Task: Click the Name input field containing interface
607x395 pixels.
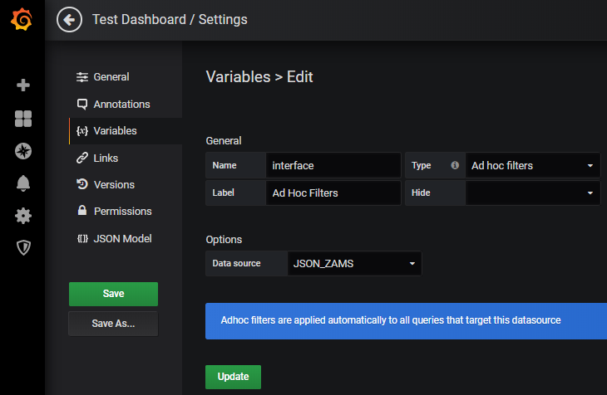Action: tap(333, 165)
